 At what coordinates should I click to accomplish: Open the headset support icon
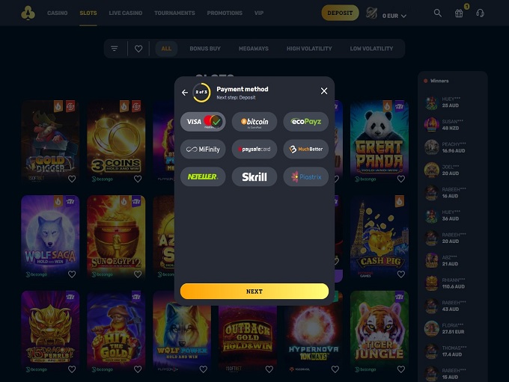tap(480, 13)
